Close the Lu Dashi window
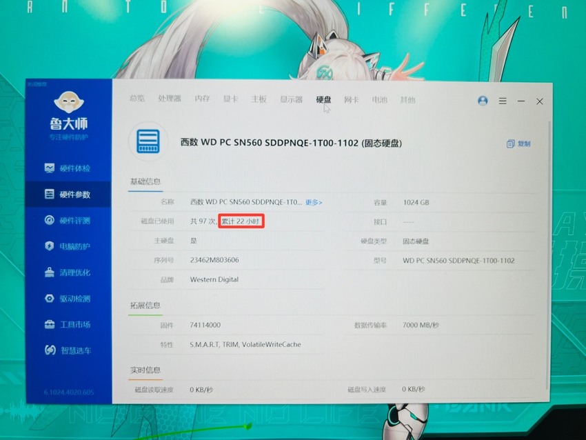586x440 pixels. [540, 101]
